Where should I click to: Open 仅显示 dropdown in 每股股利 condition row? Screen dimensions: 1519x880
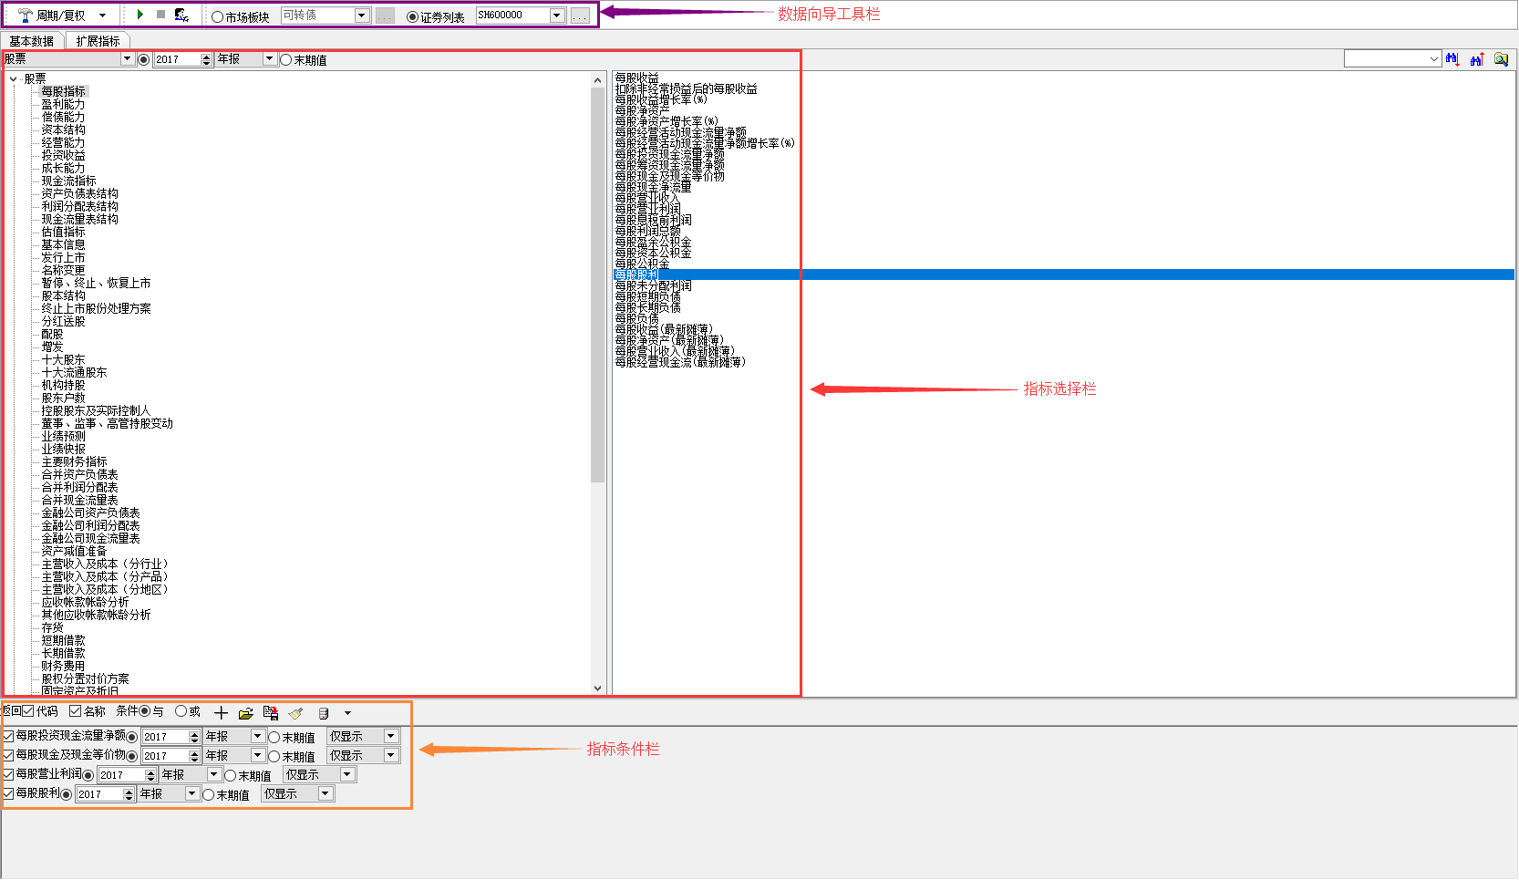click(325, 793)
